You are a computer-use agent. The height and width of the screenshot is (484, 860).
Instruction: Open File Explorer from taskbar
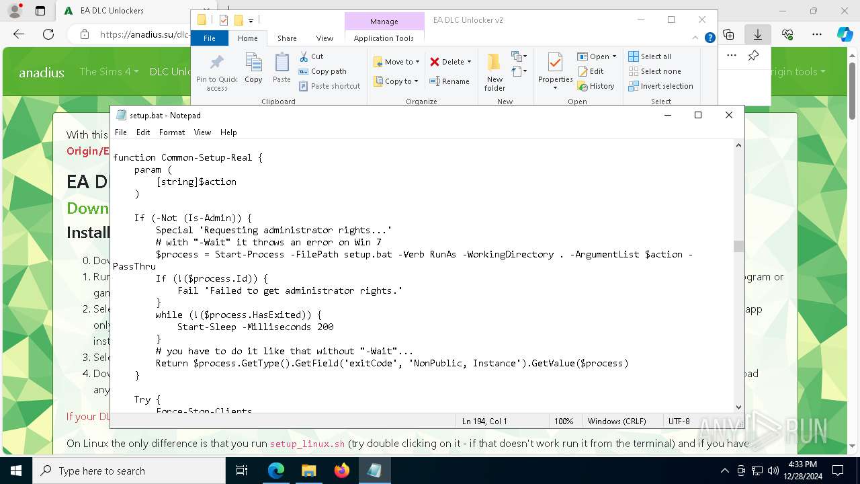click(x=308, y=471)
